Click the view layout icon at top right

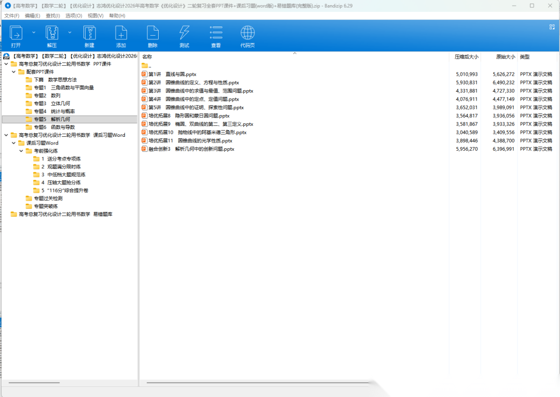pyautogui.click(x=552, y=27)
